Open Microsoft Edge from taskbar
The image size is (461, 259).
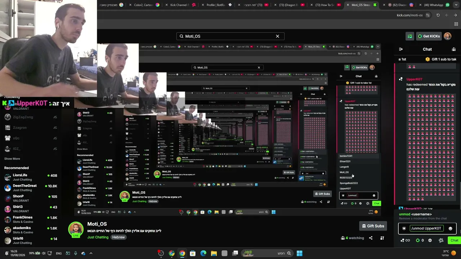coord(203,253)
